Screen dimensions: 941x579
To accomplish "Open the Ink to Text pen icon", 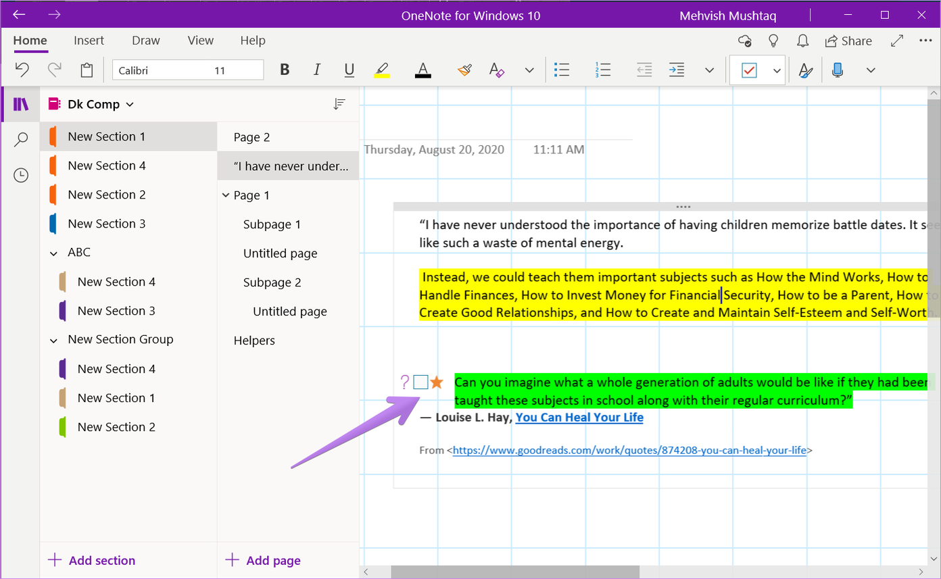I will pos(805,70).
